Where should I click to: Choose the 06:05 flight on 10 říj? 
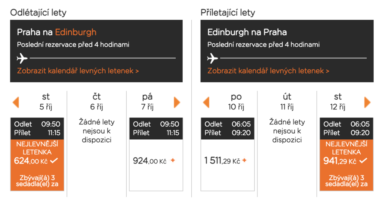[228, 128]
